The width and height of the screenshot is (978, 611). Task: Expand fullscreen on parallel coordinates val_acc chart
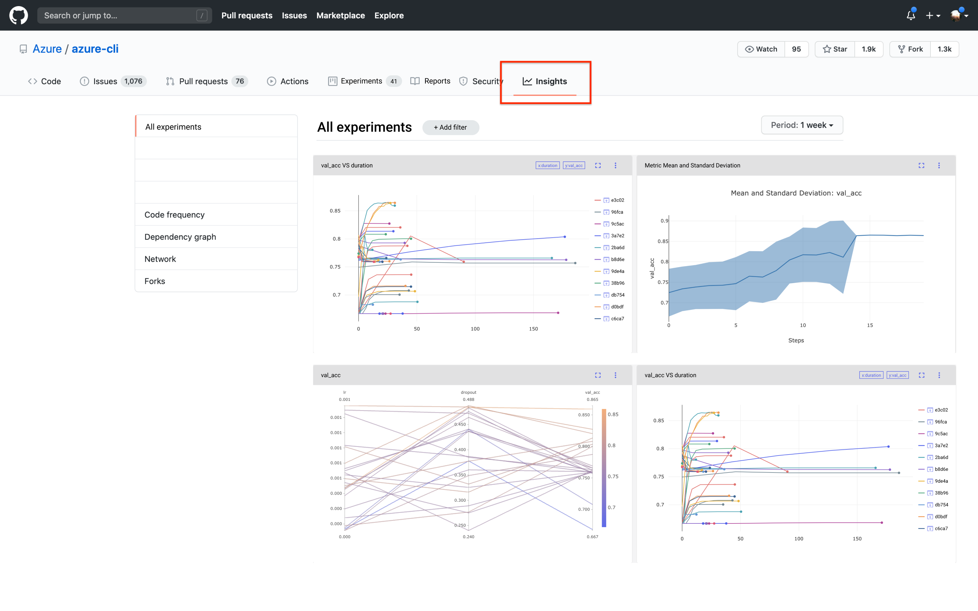click(598, 375)
